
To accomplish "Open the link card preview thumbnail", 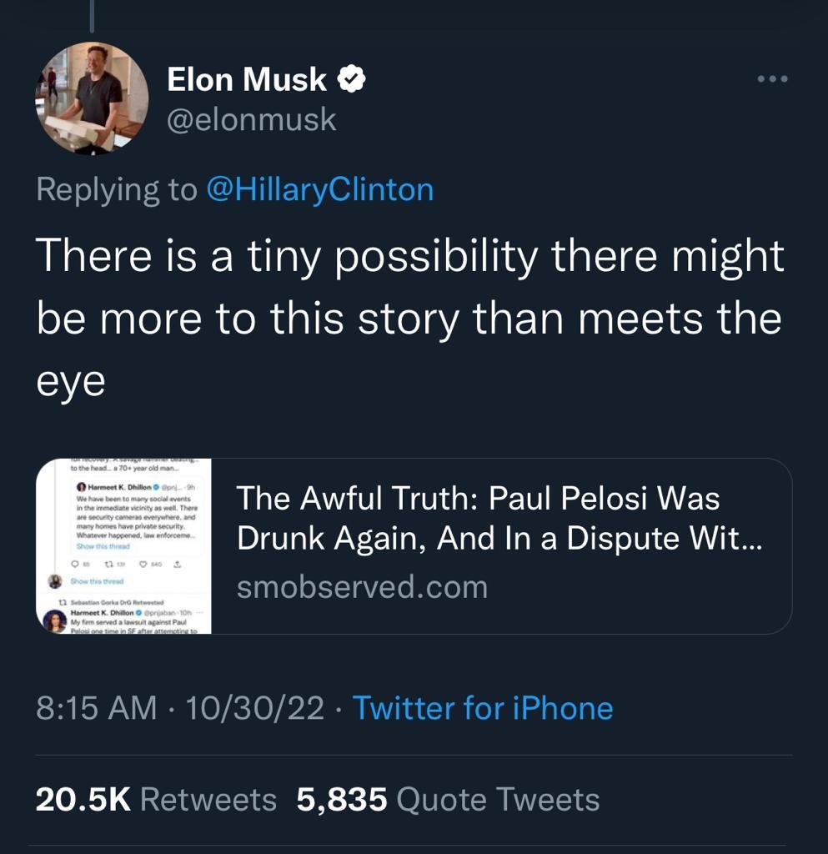I will coord(123,546).
